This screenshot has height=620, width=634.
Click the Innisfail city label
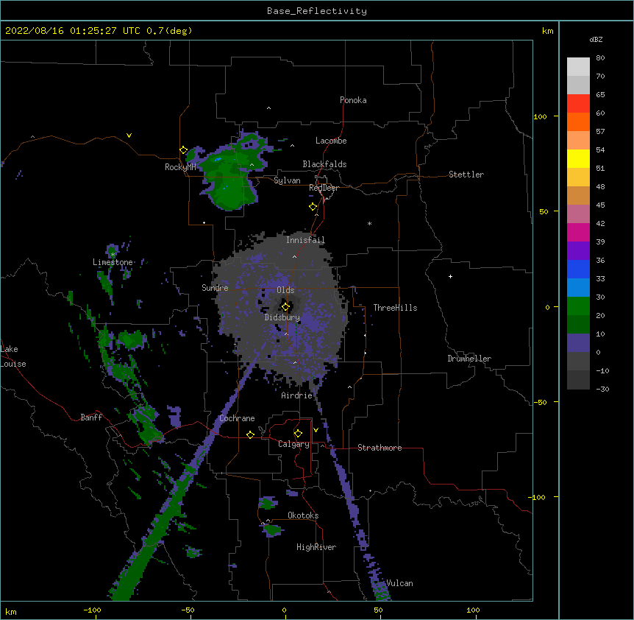click(x=306, y=240)
